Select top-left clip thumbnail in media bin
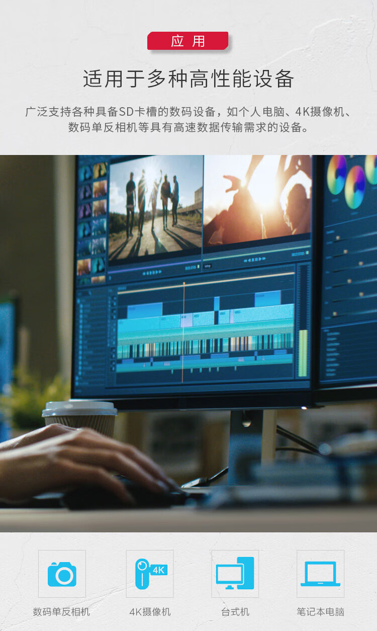Viewport: 377px width, 631px height. 85,172
